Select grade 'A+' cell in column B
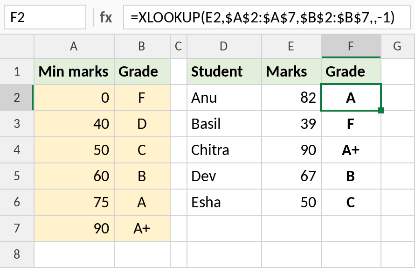415x268 pixels. (x=142, y=228)
